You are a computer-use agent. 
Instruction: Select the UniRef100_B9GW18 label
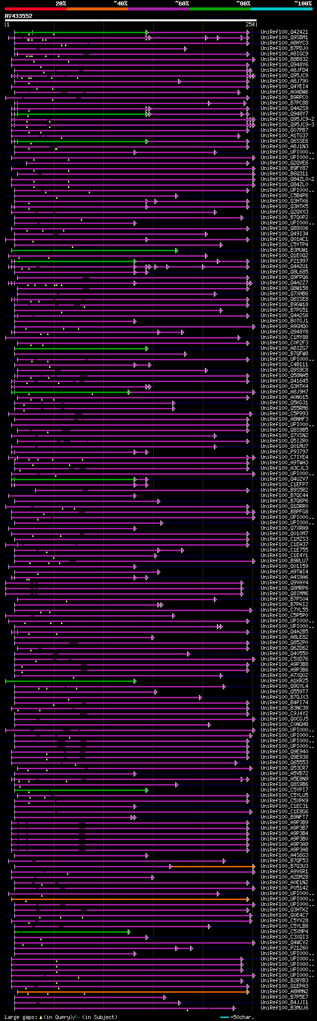[284, 304]
